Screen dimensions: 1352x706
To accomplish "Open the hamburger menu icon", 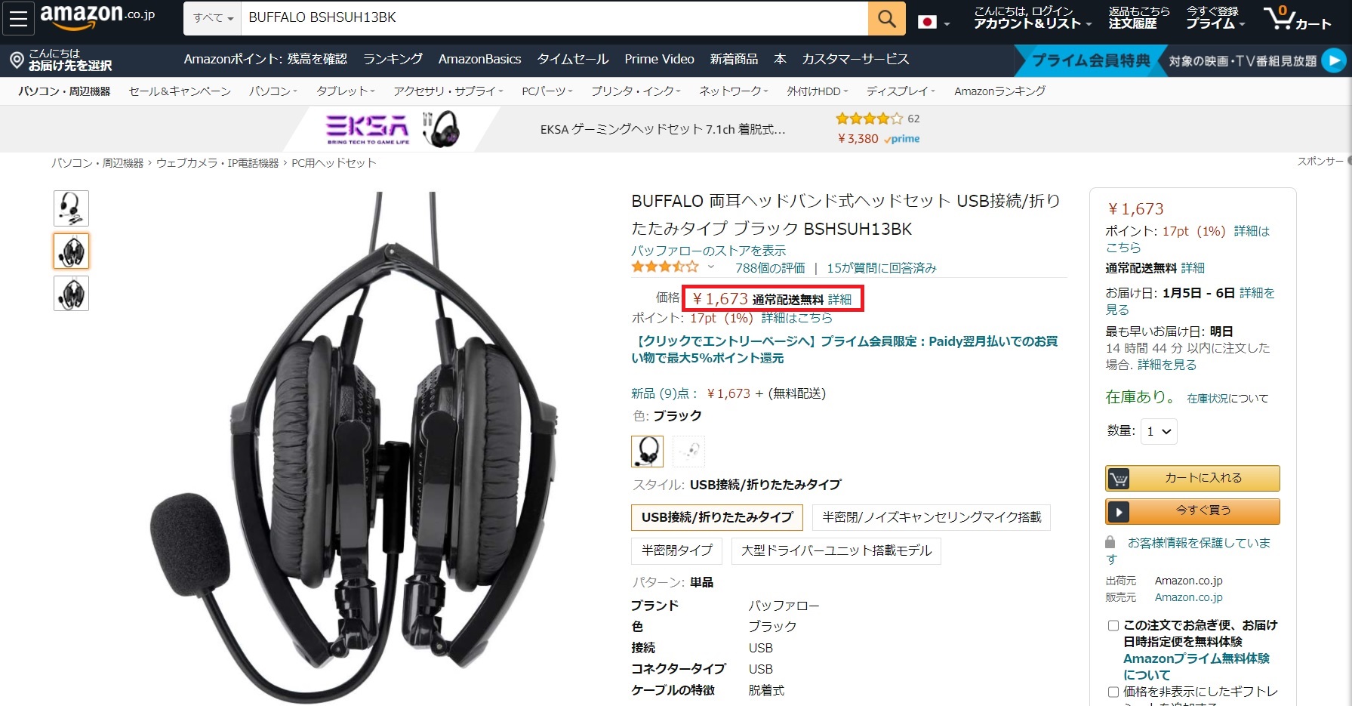I will [18, 18].
